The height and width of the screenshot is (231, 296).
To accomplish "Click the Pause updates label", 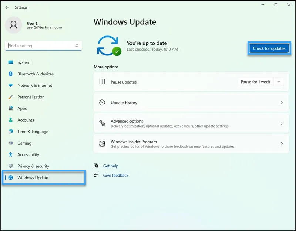I will tap(124, 82).
